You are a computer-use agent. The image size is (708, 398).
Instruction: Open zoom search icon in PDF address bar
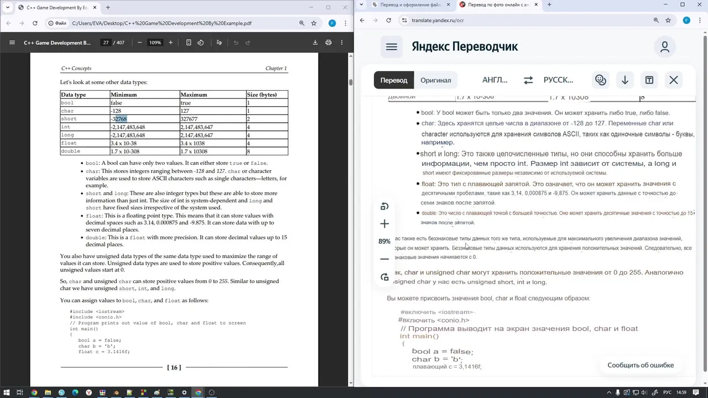(x=301, y=23)
